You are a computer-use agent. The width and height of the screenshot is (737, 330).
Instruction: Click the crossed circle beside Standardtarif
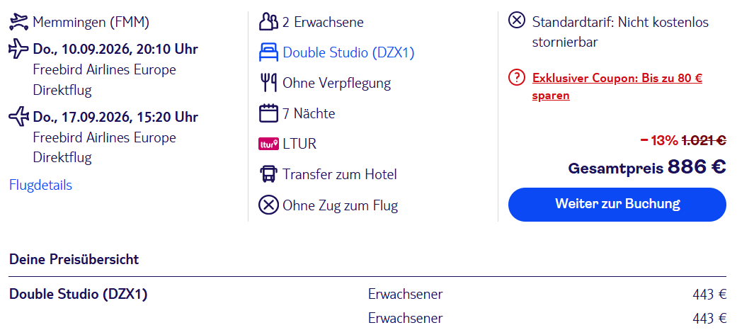(517, 21)
